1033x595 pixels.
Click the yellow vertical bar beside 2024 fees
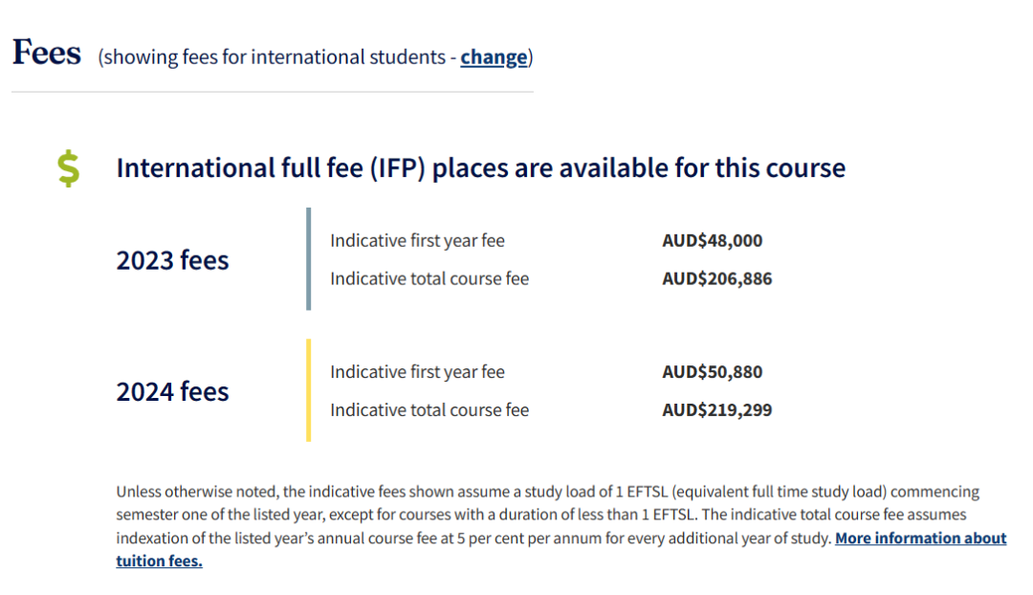308,390
